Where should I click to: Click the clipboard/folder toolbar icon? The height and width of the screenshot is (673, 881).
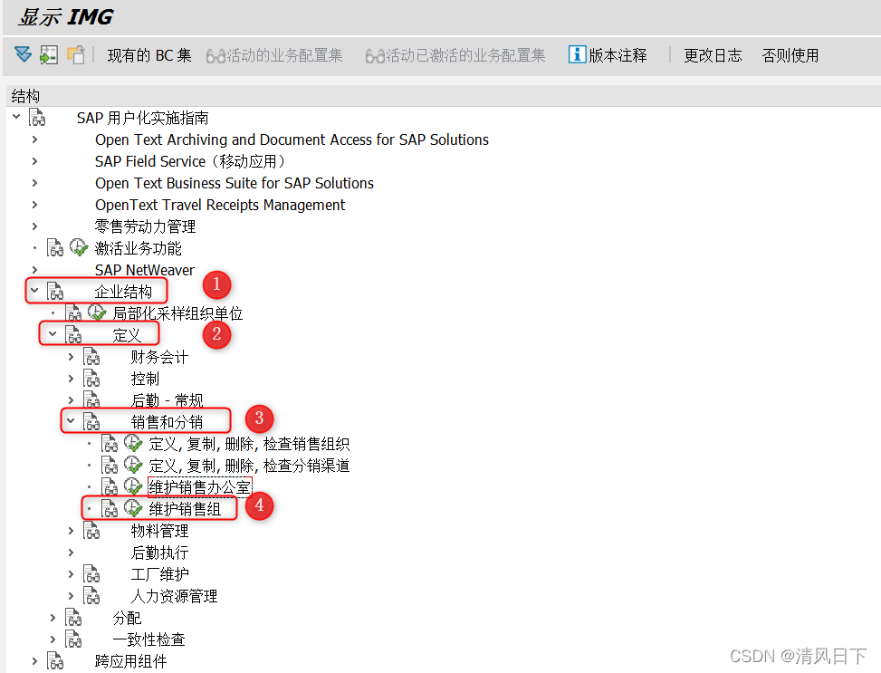75,54
